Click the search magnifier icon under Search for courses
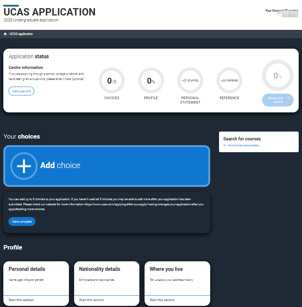Image resolution: width=302 pixels, height=307 pixels. pyautogui.click(x=225, y=145)
